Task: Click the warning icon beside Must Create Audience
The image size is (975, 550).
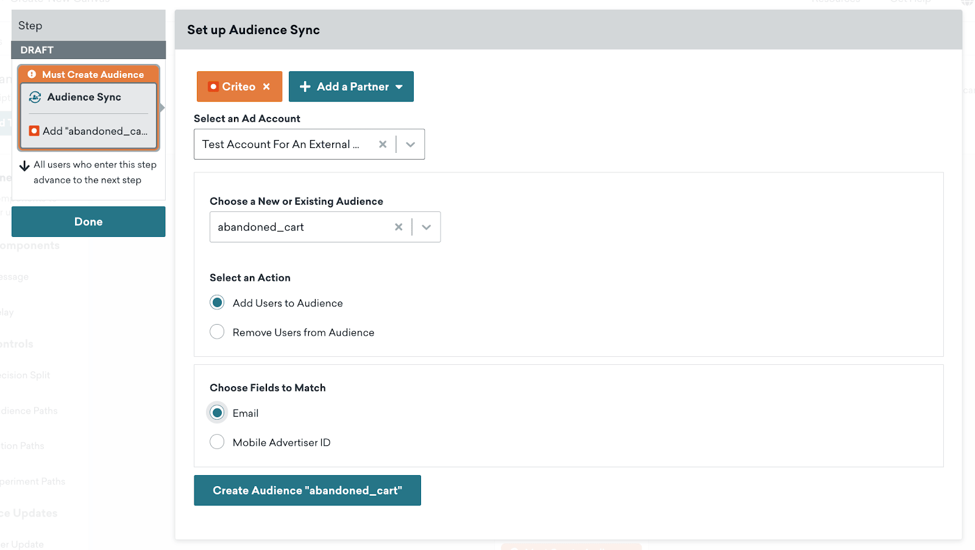Action: click(32, 74)
